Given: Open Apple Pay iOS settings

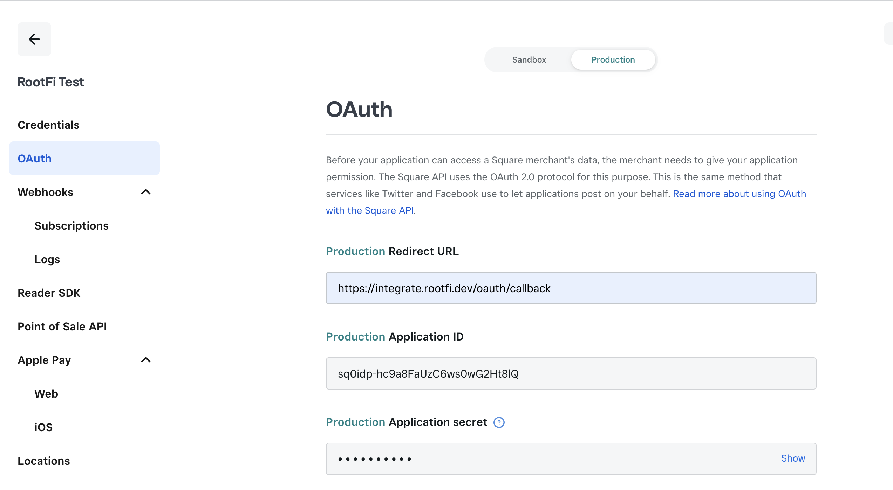Looking at the screenshot, I should pos(43,427).
